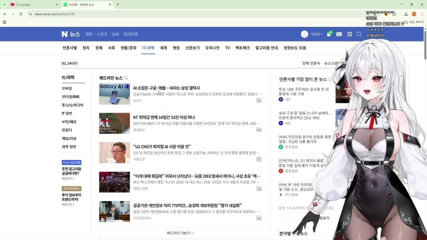Click comment count icon on LG CNS article
The width and height of the screenshot is (427, 240).
click(259, 159)
